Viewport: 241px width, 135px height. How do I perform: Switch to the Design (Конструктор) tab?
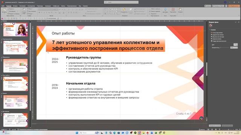tap(31, 6)
